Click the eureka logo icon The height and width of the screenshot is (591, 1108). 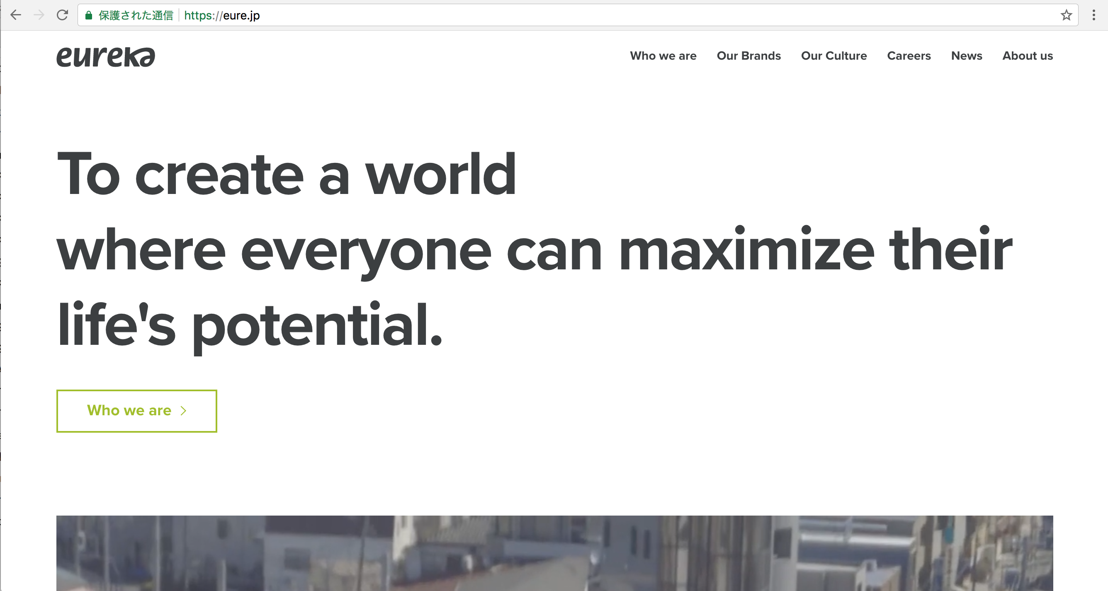105,56
